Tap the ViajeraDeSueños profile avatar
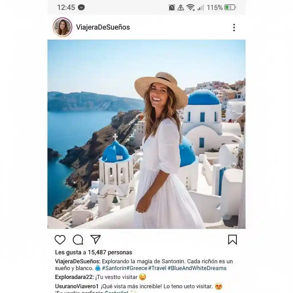 click(x=62, y=27)
